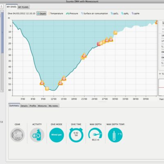Toggle the ppN2 graph series
Screen dimensions: 164x164
[125, 14]
